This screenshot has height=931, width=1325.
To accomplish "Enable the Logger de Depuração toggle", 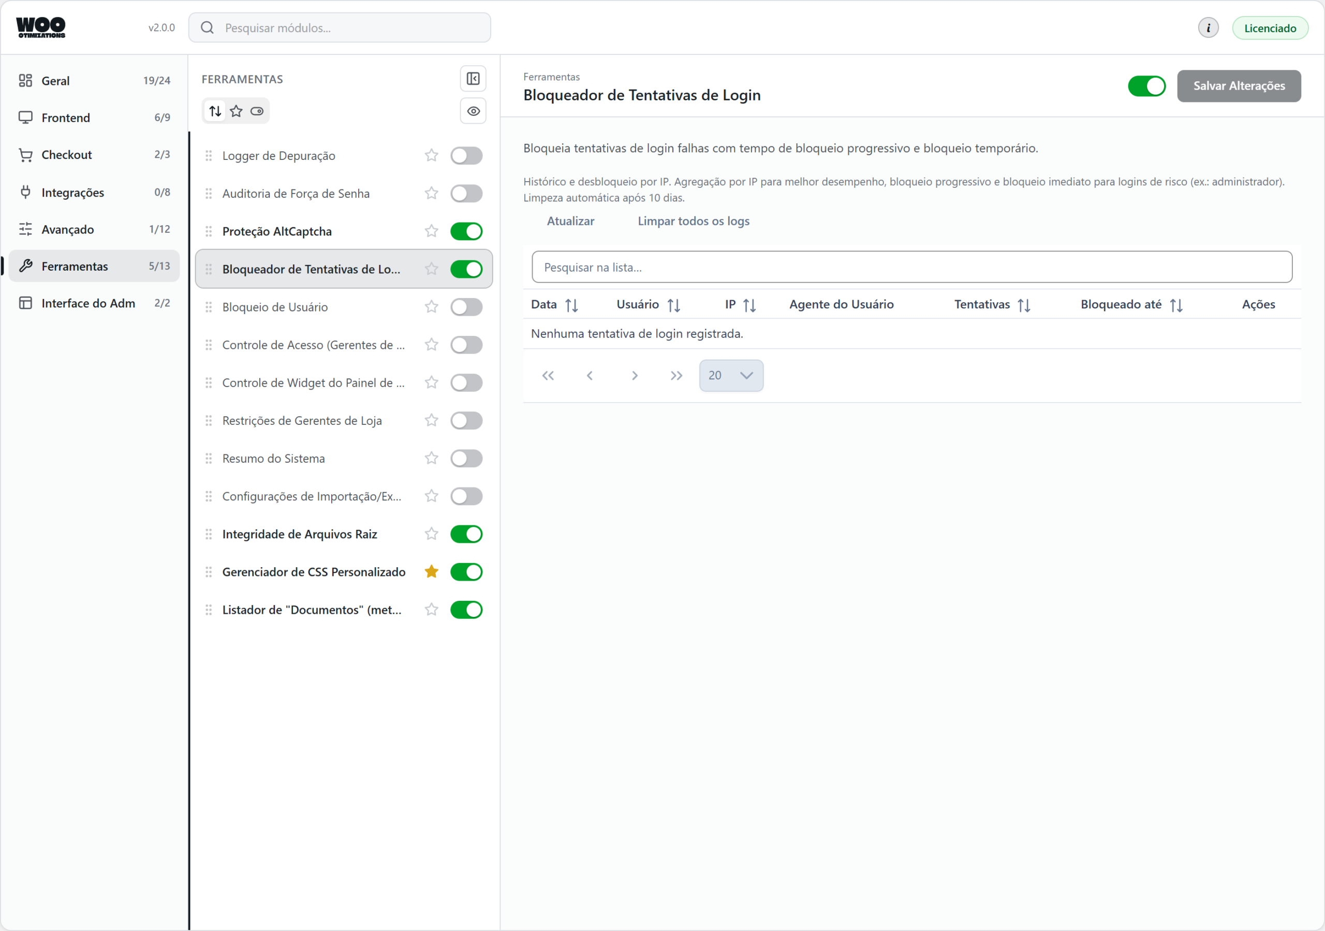I will (466, 155).
